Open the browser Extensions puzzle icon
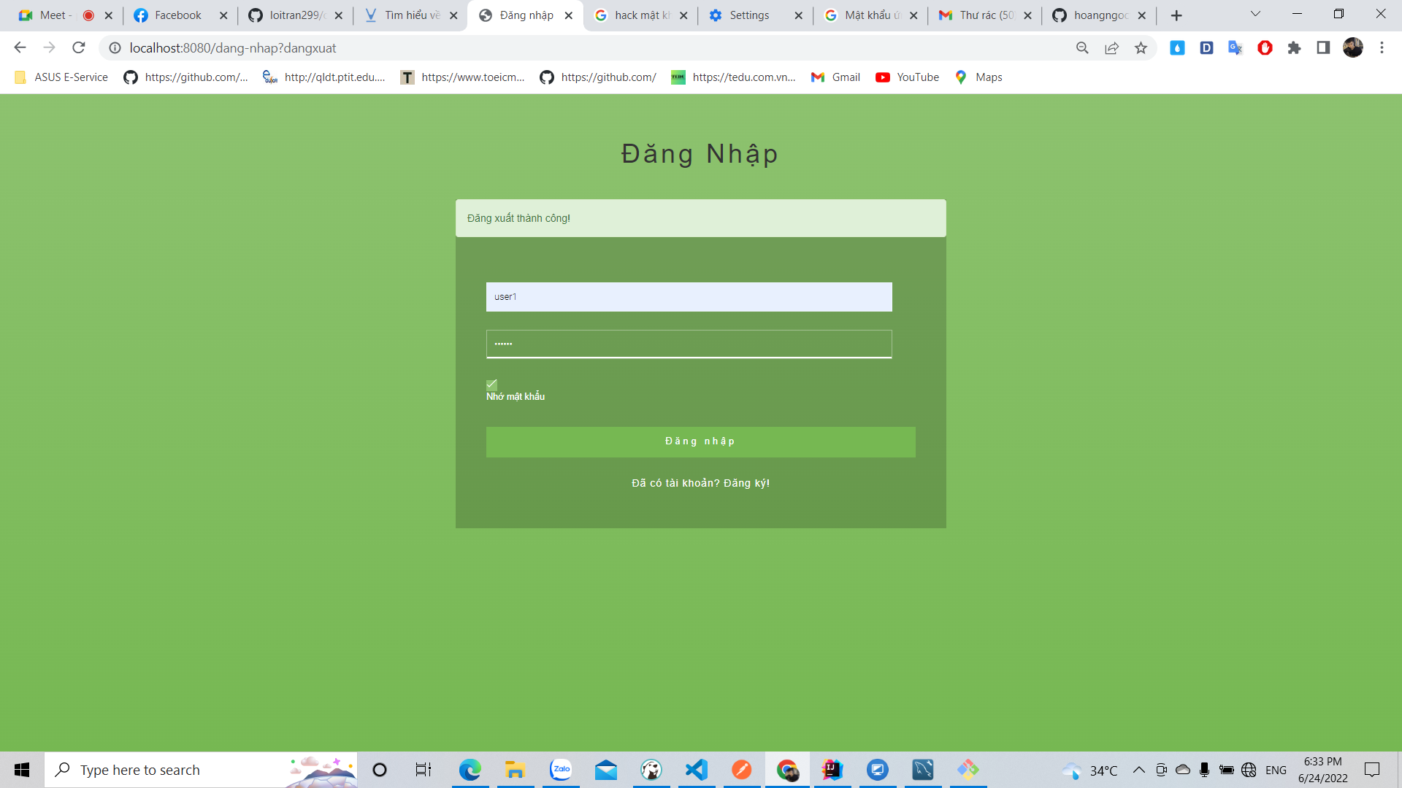The height and width of the screenshot is (788, 1402). click(x=1295, y=47)
